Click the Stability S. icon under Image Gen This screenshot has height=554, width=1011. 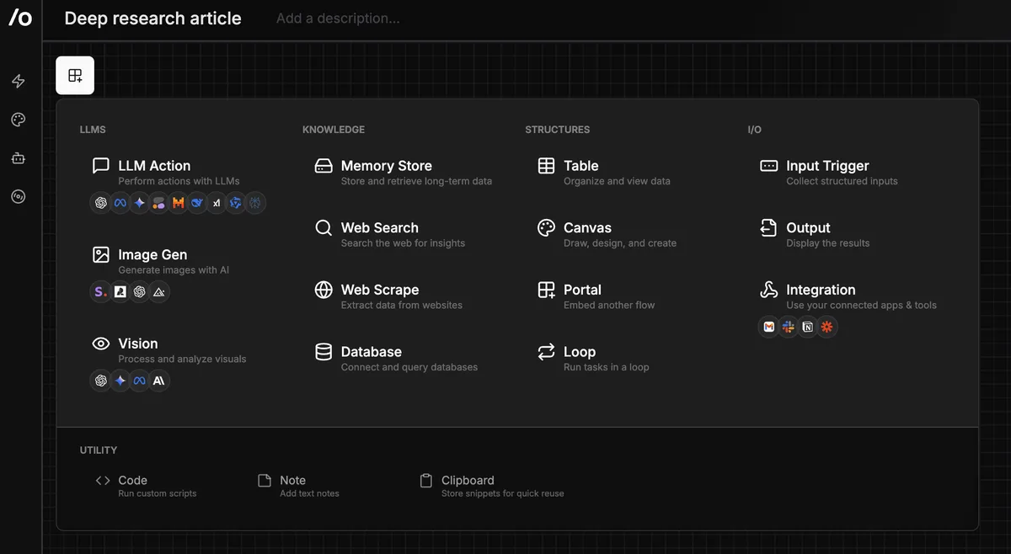tap(101, 292)
